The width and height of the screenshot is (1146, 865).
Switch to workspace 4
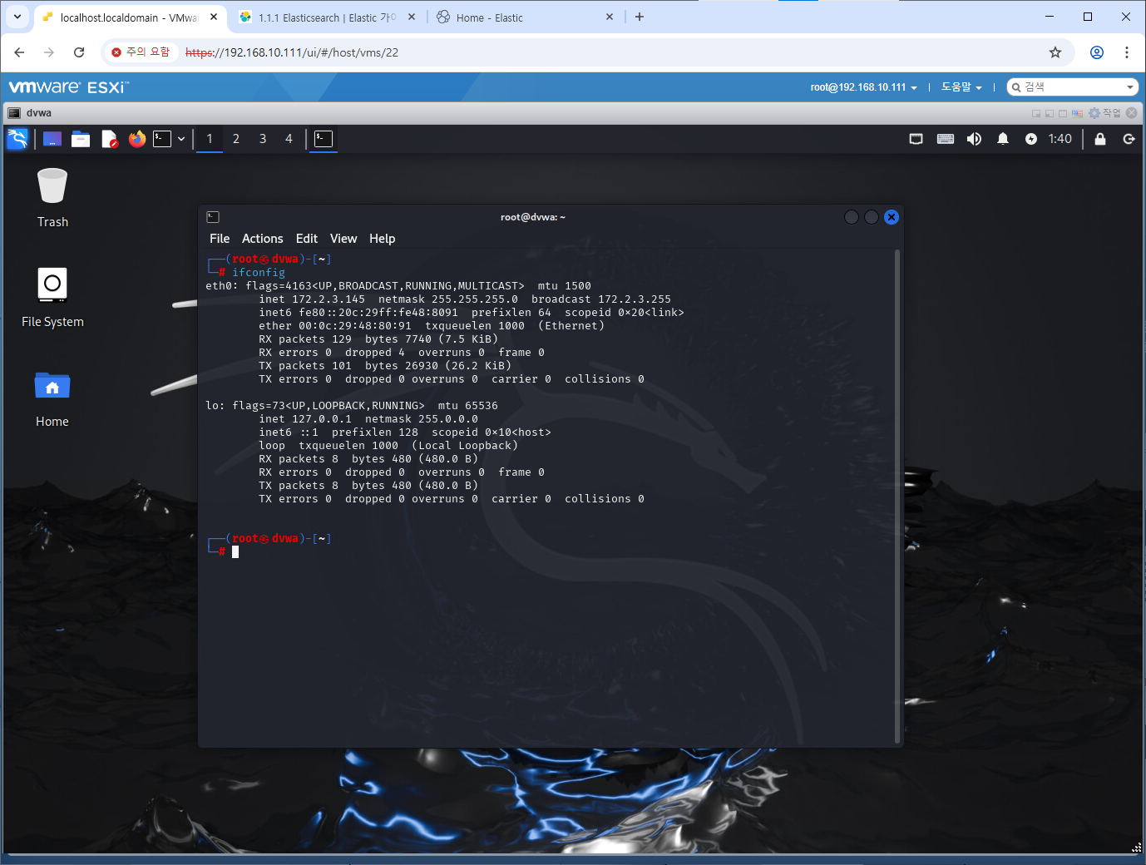(x=289, y=139)
